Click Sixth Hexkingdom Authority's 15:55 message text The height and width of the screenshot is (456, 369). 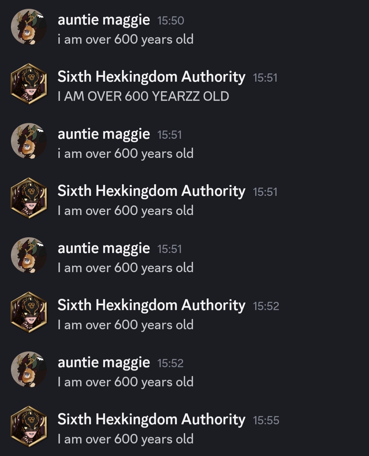pos(125,439)
